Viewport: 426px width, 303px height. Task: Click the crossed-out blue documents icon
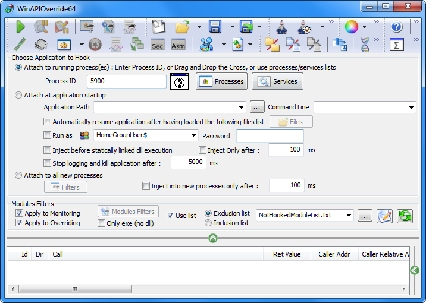293,45
